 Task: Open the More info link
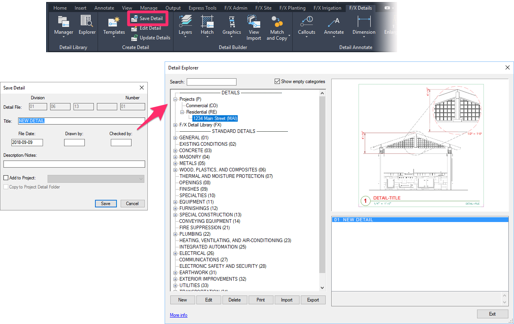tap(178, 315)
